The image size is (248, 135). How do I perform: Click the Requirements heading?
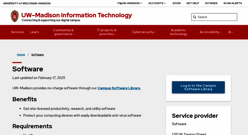[x=32, y=126]
